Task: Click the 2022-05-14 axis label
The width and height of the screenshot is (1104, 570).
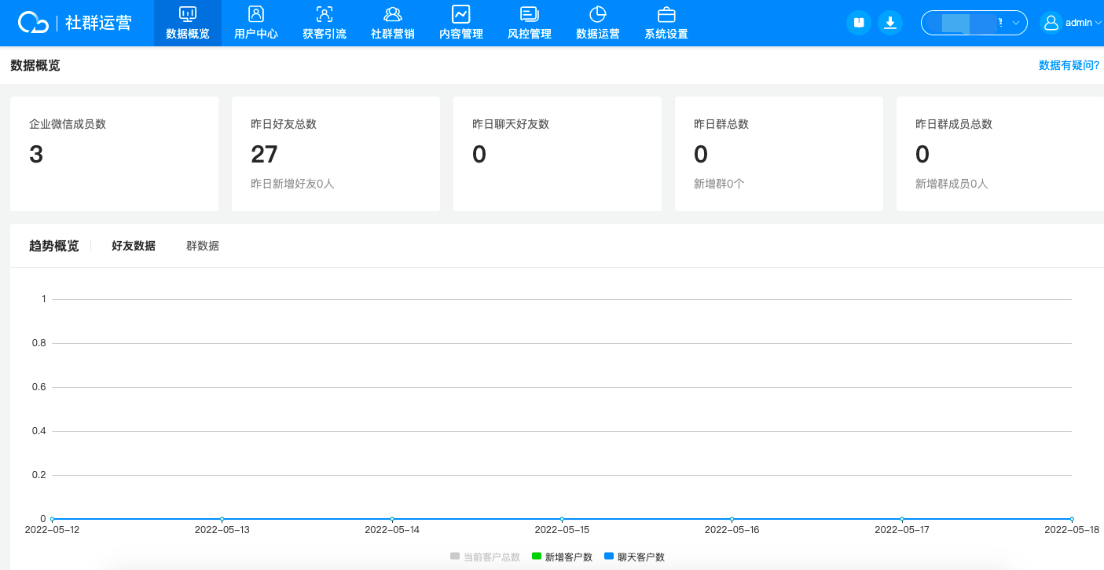Action: pyautogui.click(x=392, y=530)
